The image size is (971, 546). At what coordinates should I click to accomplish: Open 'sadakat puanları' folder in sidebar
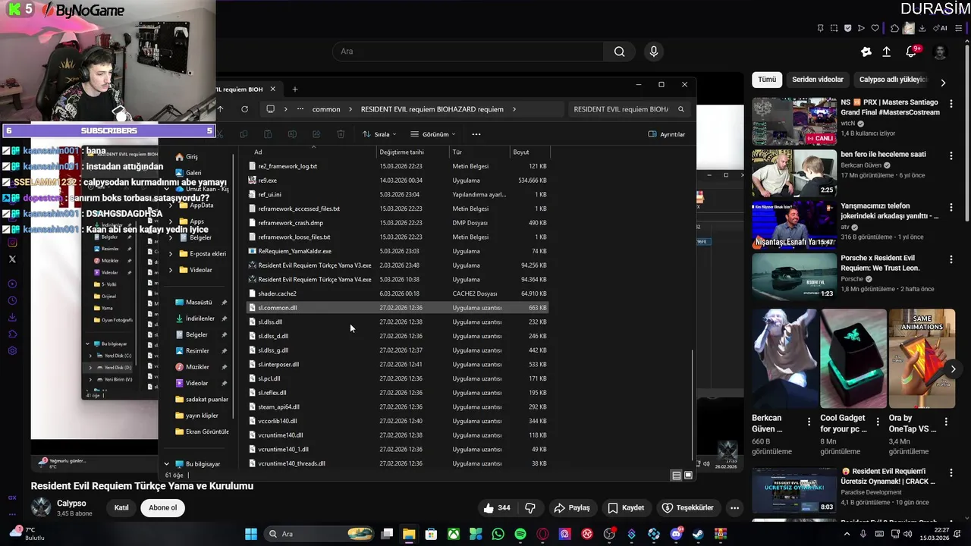pyautogui.click(x=202, y=400)
